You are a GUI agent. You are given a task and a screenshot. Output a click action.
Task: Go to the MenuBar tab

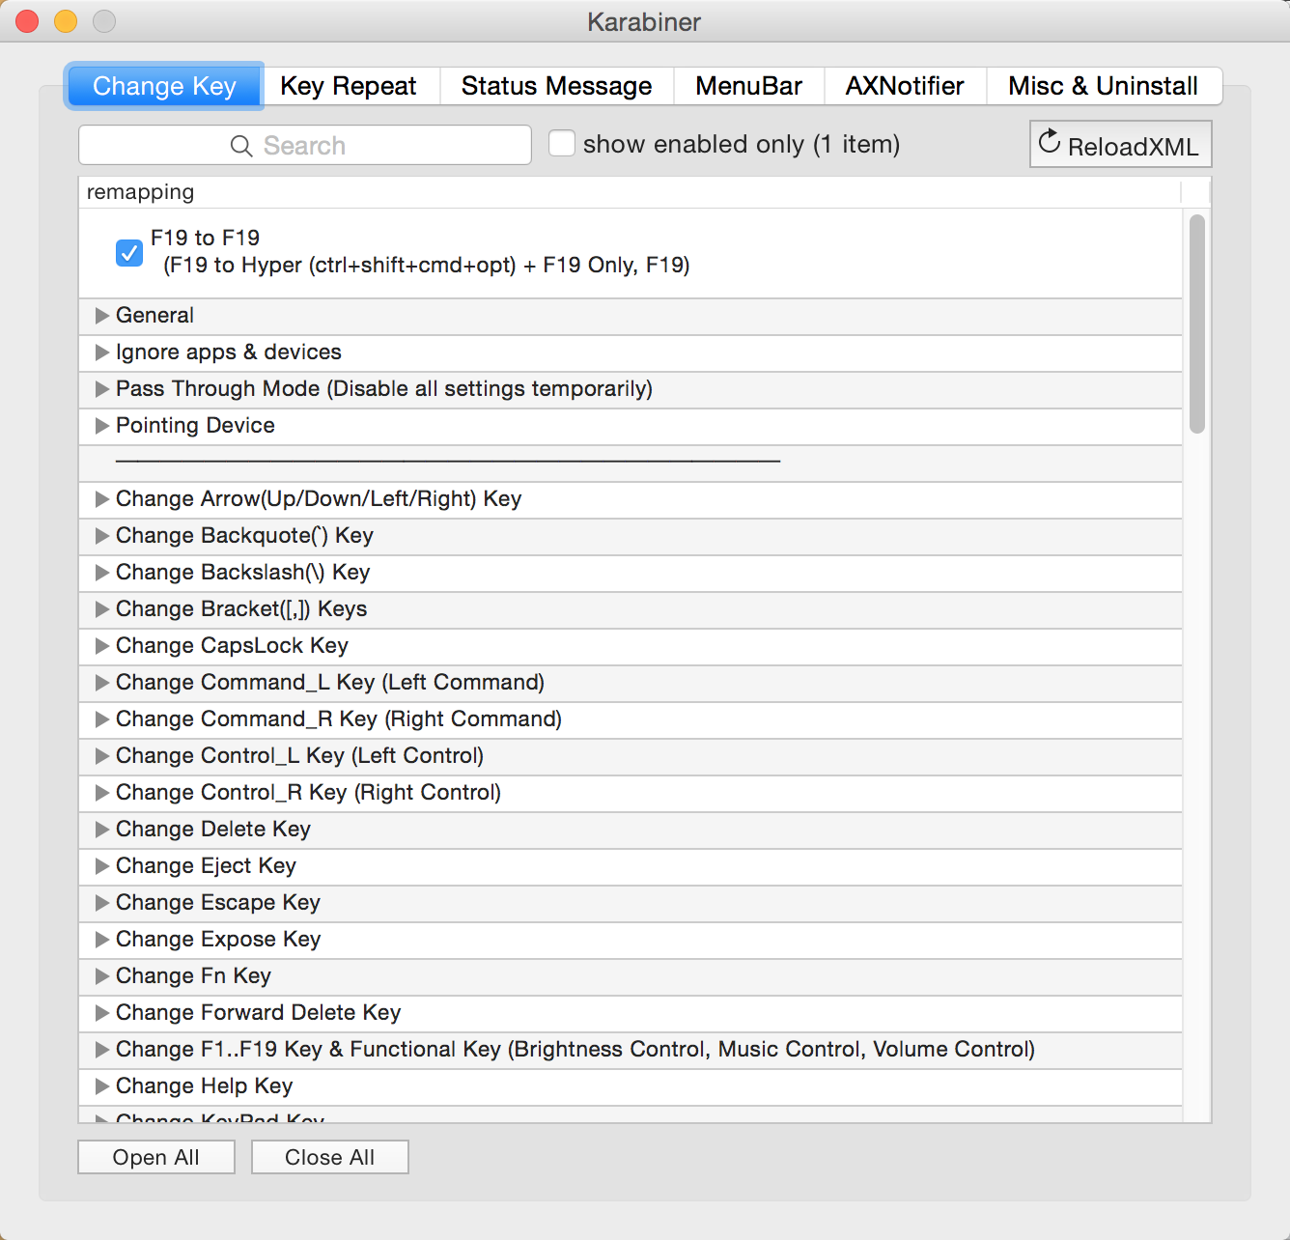[x=749, y=86]
